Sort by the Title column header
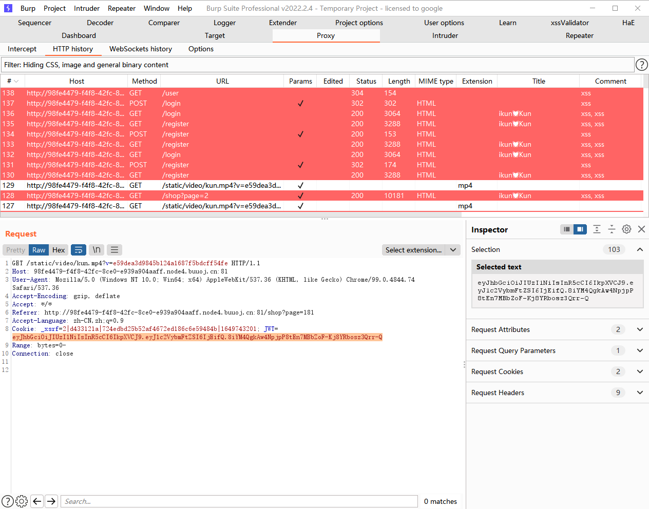 [x=539, y=81]
